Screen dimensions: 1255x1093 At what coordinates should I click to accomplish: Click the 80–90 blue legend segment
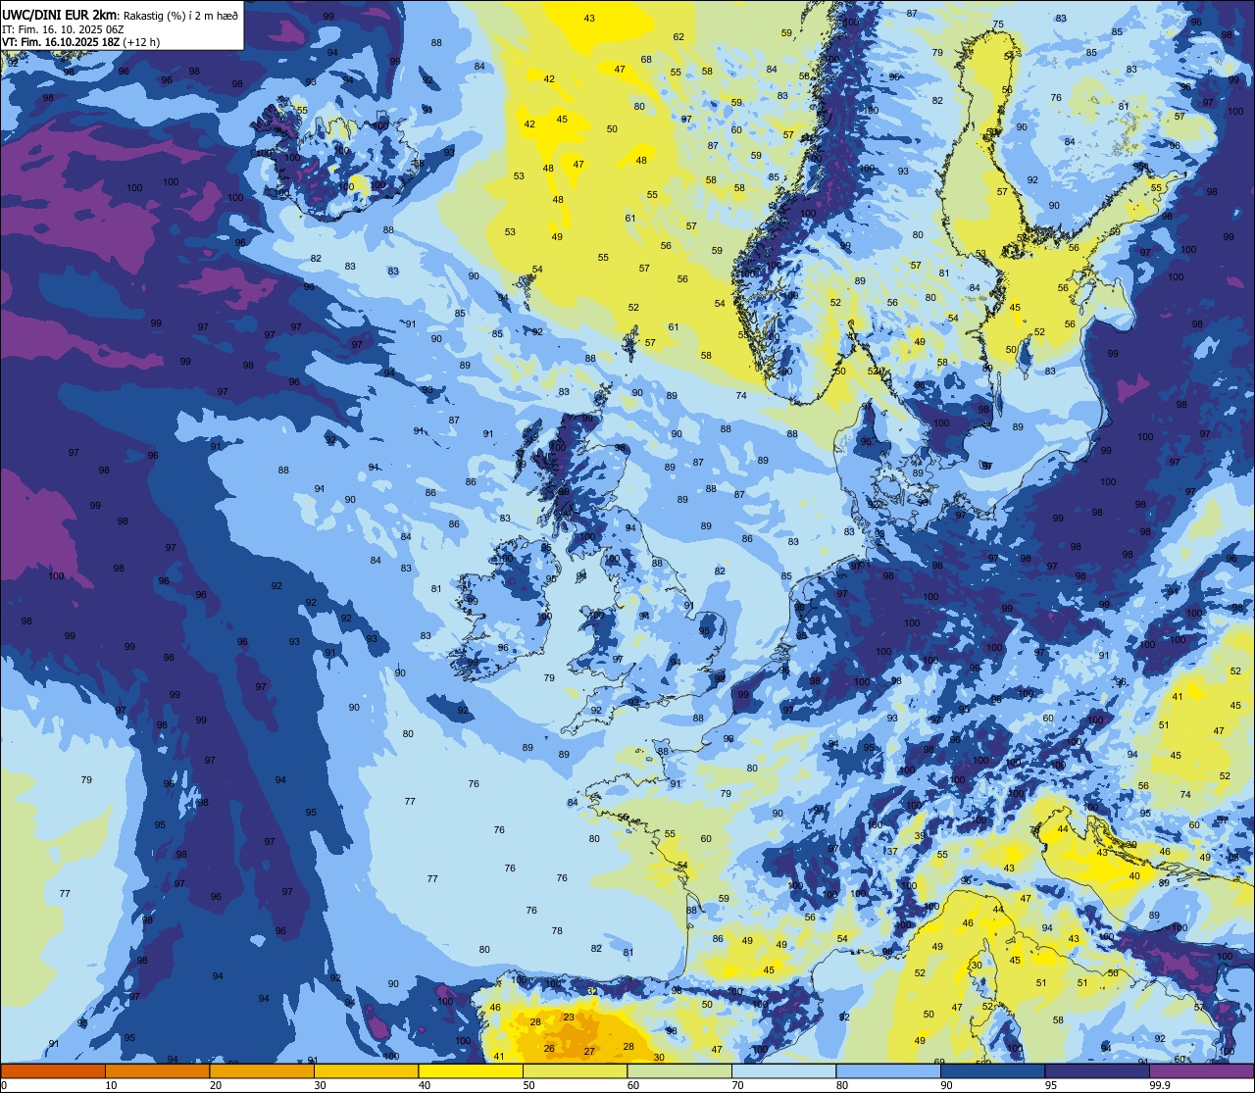[888, 1070]
